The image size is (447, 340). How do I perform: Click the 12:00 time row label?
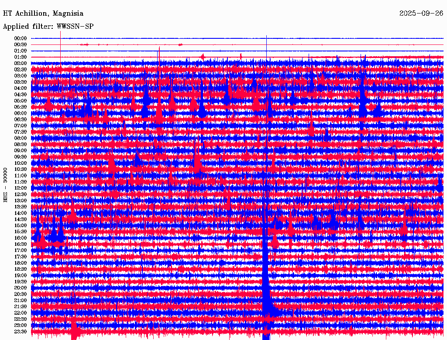tap(21, 188)
